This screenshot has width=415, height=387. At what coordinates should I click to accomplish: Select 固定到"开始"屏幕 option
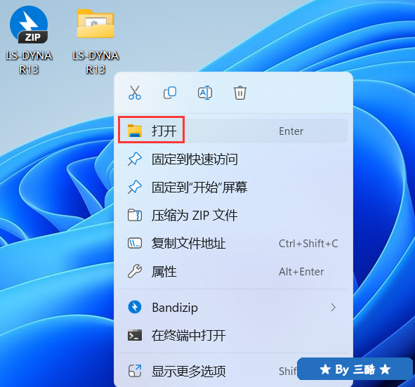point(232,188)
